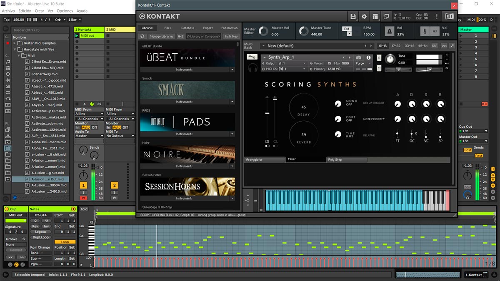This screenshot has height=281, width=500.
Task: Open track 2 All Channels dropdown
Action: pyautogui.click(x=120, y=119)
